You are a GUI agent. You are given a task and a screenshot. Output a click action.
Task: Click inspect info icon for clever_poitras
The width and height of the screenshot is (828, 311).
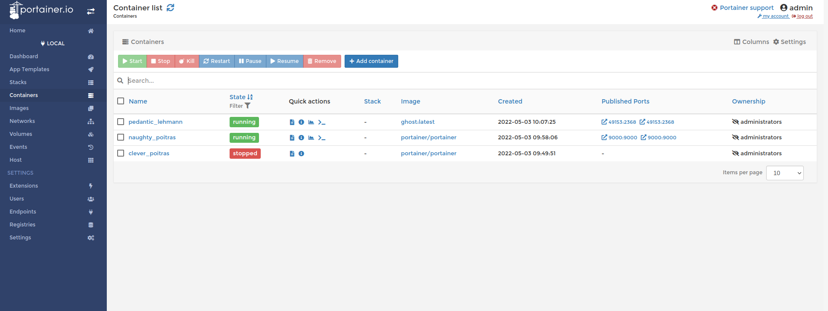(301, 154)
